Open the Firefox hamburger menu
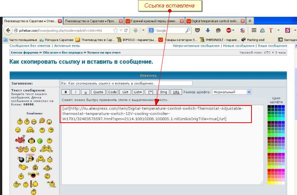This screenshot has width=297, height=195. [x=254, y=31]
